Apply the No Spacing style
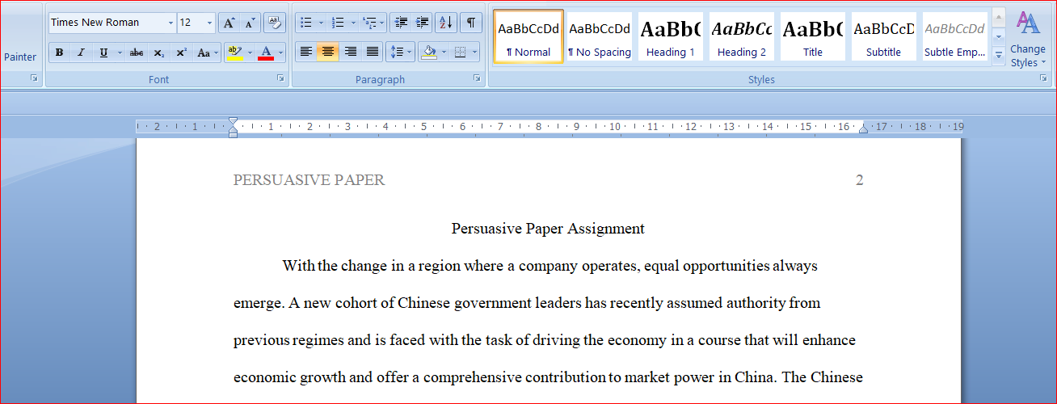 pyautogui.click(x=600, y=37)
